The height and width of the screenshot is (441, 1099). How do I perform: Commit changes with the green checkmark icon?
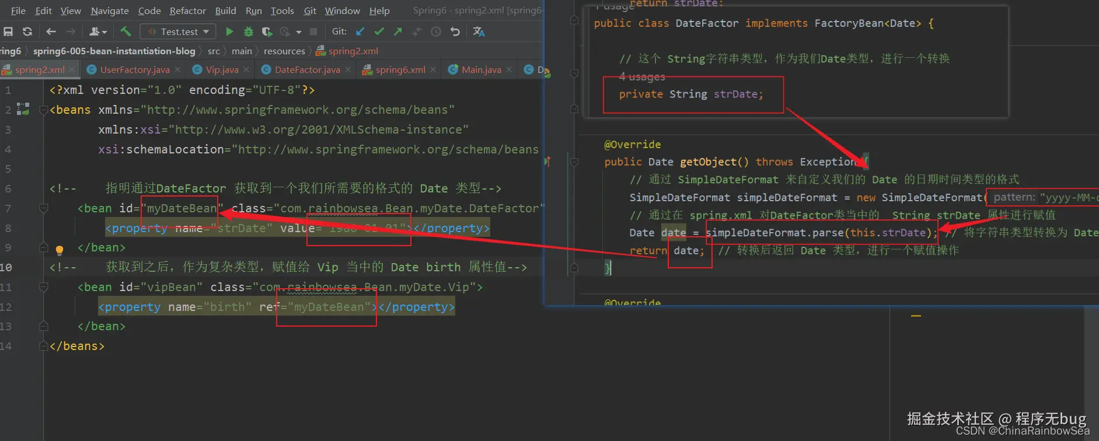(x=379, y=32)
